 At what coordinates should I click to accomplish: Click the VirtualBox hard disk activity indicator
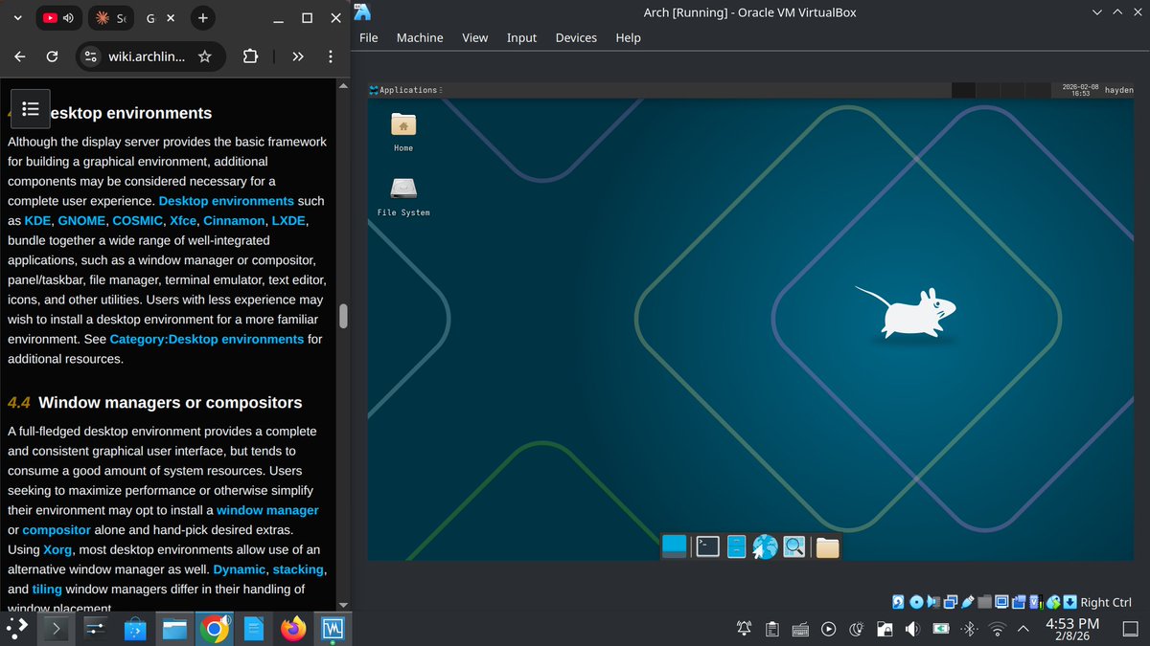click(898, 602)
